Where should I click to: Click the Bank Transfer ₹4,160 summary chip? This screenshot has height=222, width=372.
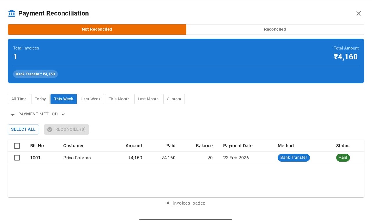pyautogui.click(x=35, y=74)
